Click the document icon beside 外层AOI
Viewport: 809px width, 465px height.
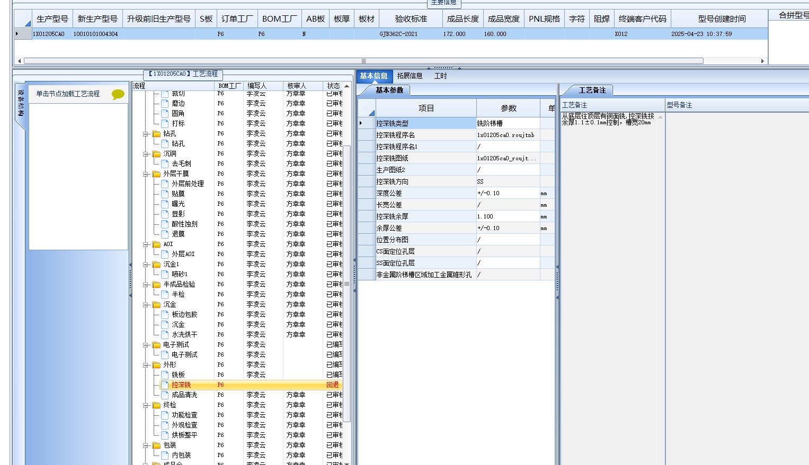coord(165,254)
